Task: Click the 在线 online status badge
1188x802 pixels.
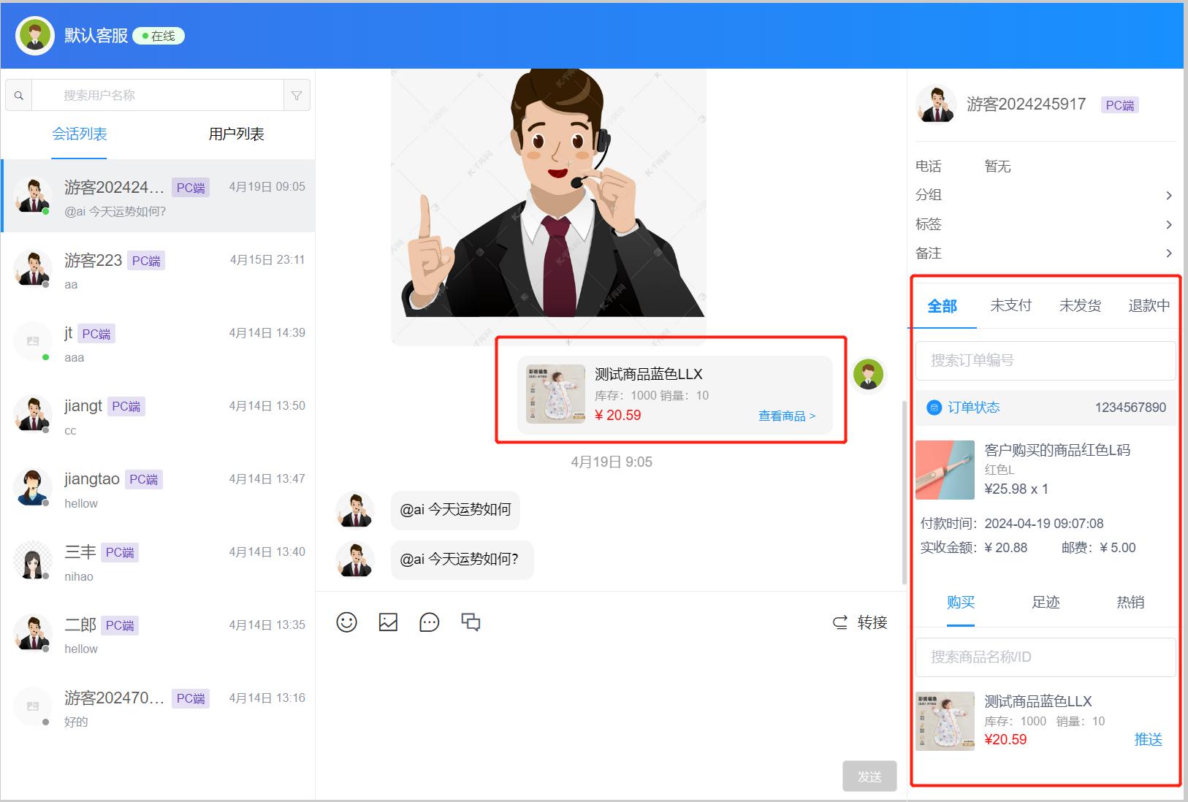Action: pyautogui.click(x=159, y=36)
